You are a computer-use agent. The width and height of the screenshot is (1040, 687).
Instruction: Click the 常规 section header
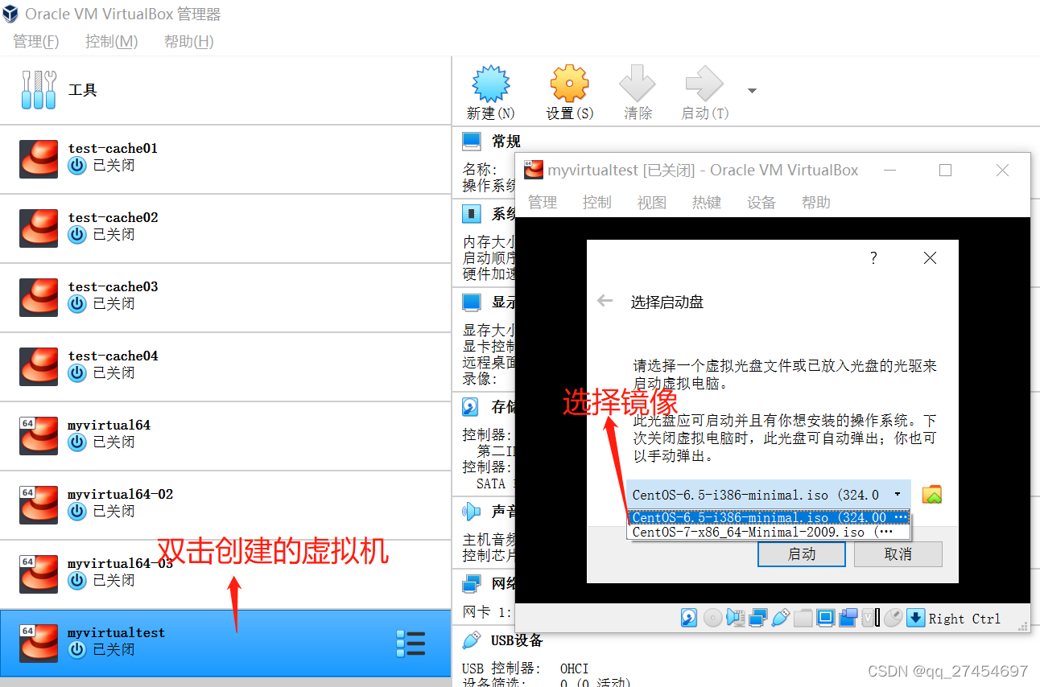pyautogui.click(x=506, y=142)
